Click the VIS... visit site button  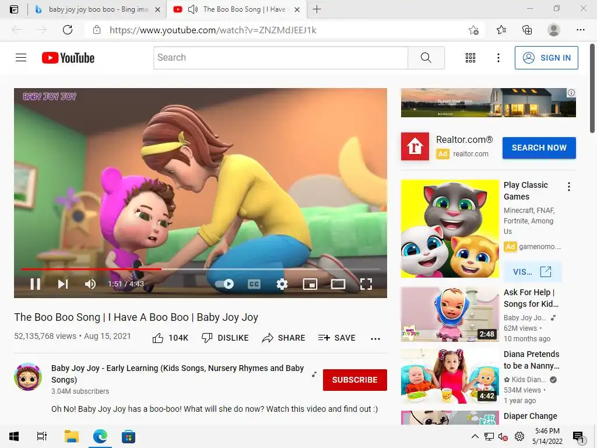click(x=532, y=272)
